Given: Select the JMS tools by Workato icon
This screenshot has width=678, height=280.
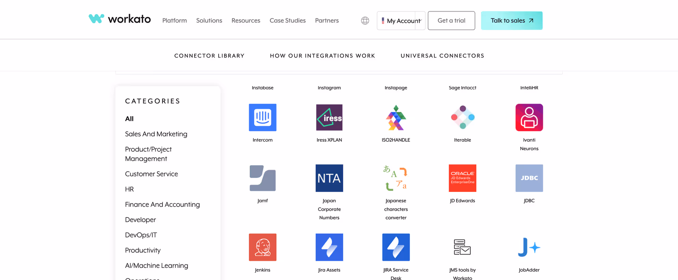Looking at the screenshot, I should (462, 247).
